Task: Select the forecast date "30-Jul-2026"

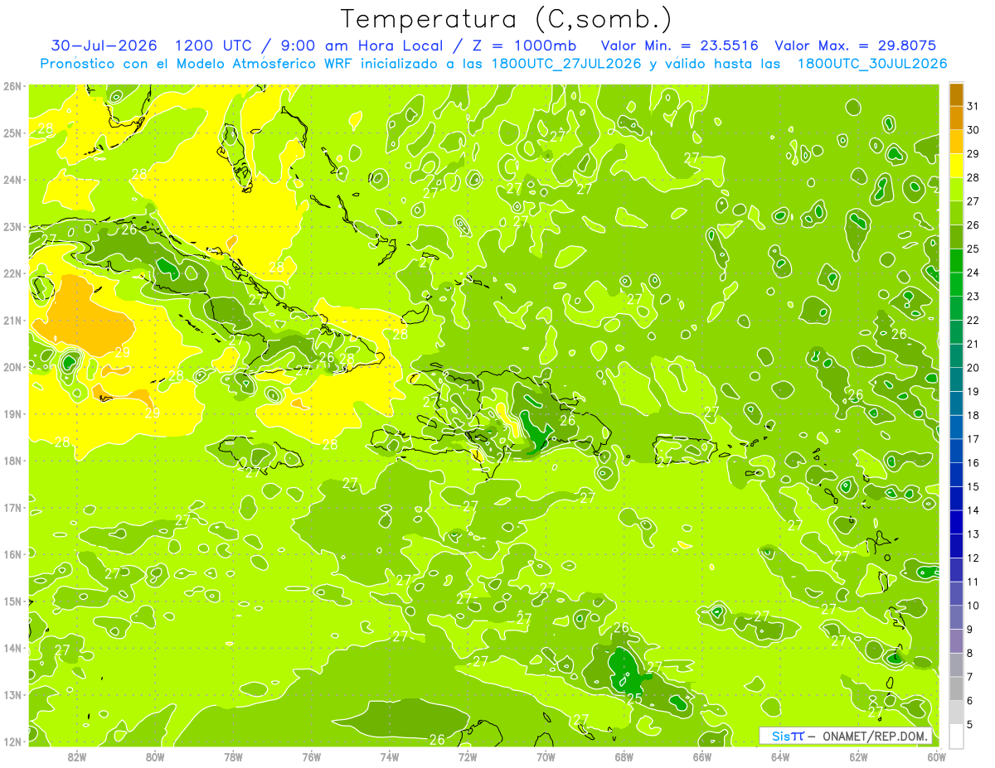Action: click(x=104, y=46)
